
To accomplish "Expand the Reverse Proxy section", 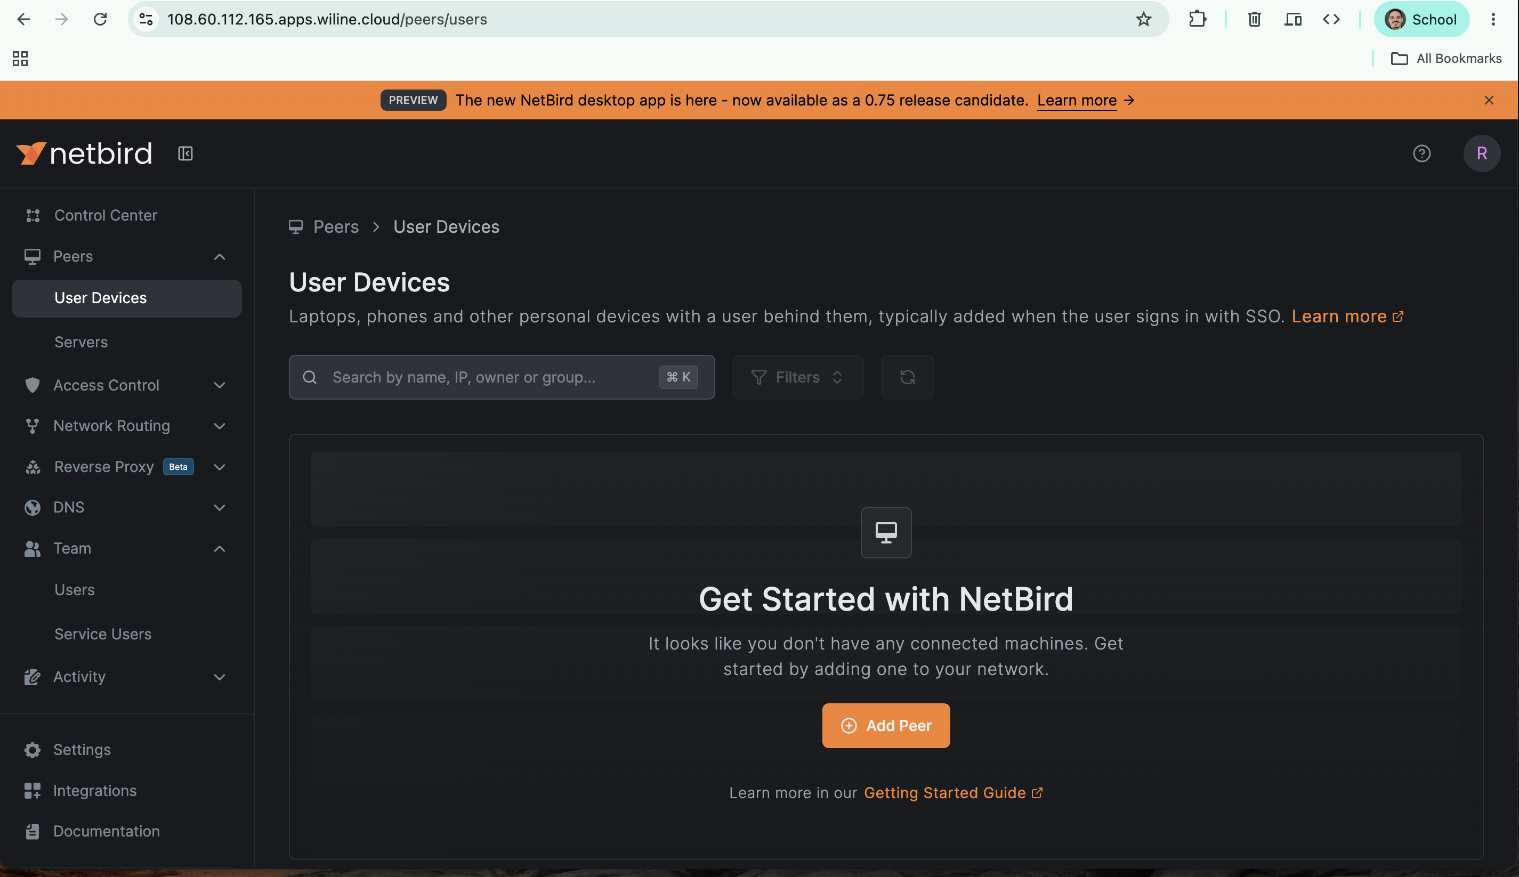I will click(220, 467).
